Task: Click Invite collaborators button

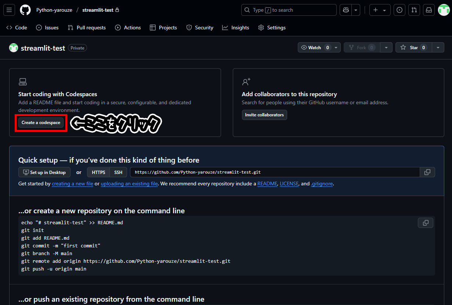Action: [x=264, y=115]
